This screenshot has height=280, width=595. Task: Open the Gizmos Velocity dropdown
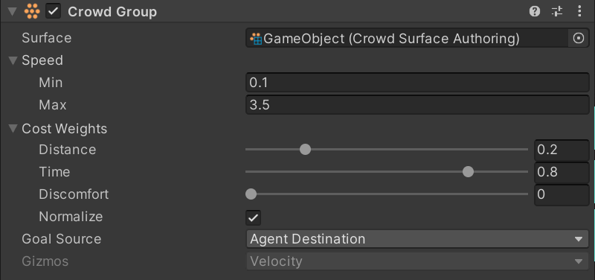tap(417, 261)
